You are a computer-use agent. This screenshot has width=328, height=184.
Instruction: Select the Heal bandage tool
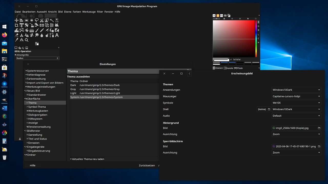pos(32,35)
